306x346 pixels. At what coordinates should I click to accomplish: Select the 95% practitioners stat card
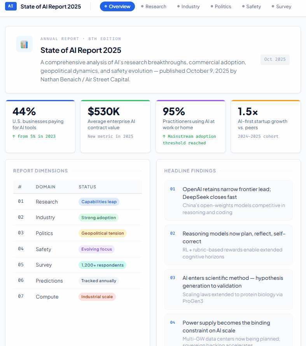[191, 126]
